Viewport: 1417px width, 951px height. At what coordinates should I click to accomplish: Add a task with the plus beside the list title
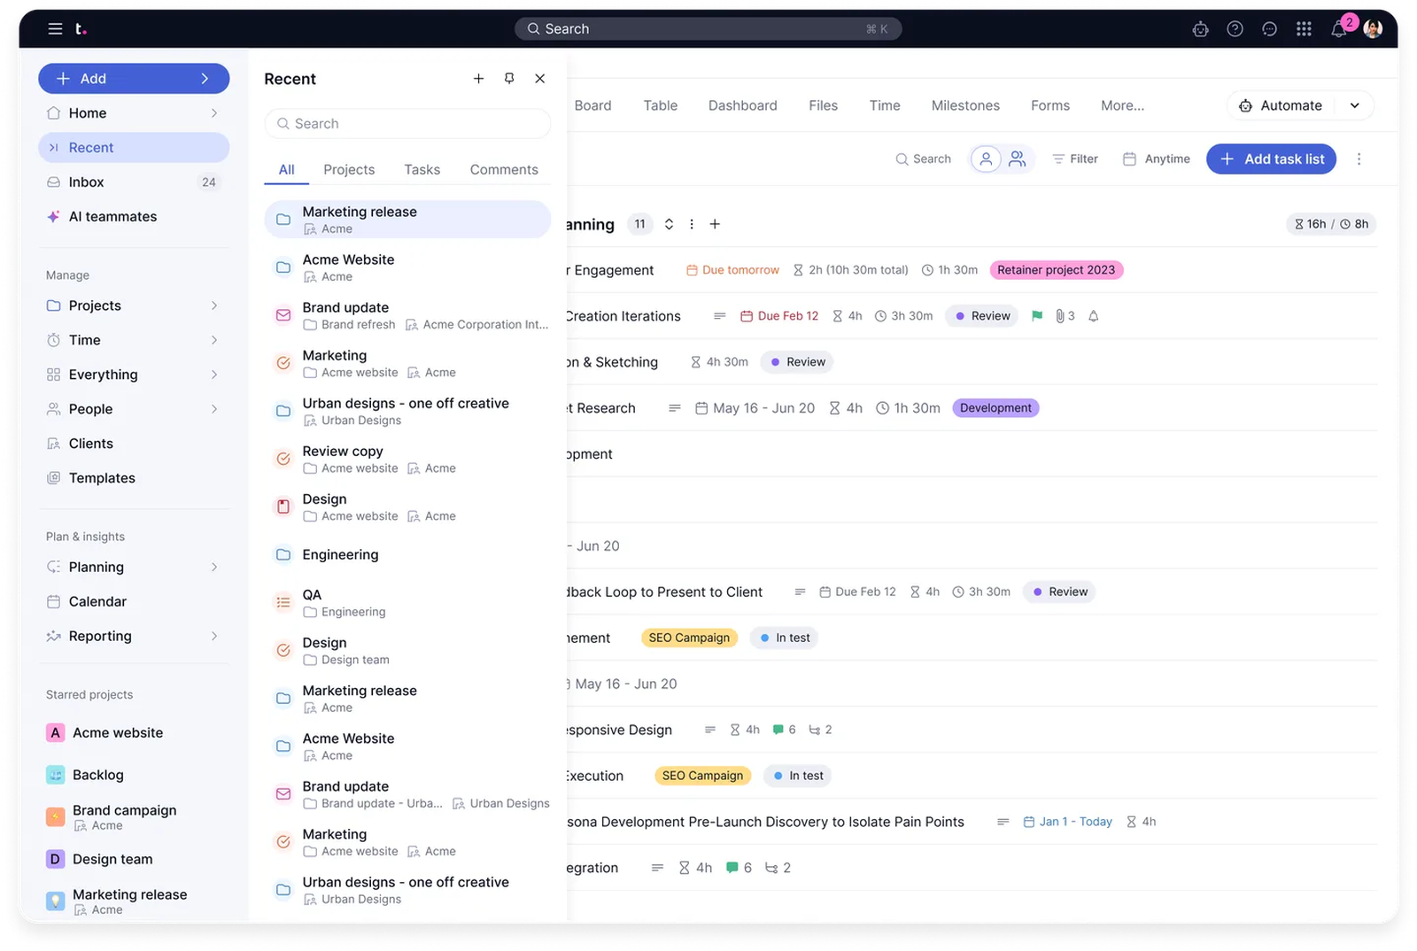[715, 225]
